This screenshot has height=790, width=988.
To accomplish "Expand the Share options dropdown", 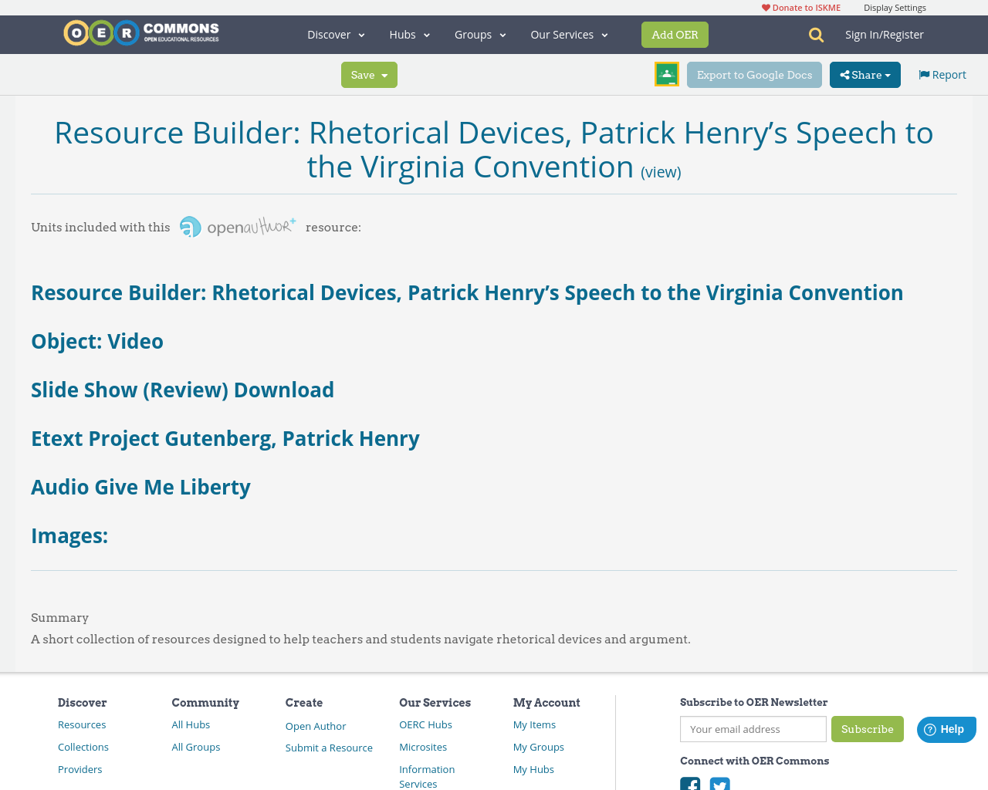I will click(864, 74).
